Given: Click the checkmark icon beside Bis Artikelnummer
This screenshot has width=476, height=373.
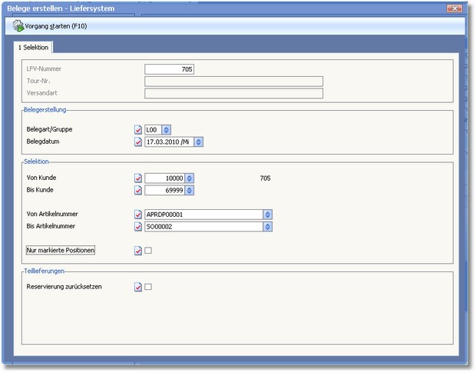Looking at the screenshot, I should 138,227.
